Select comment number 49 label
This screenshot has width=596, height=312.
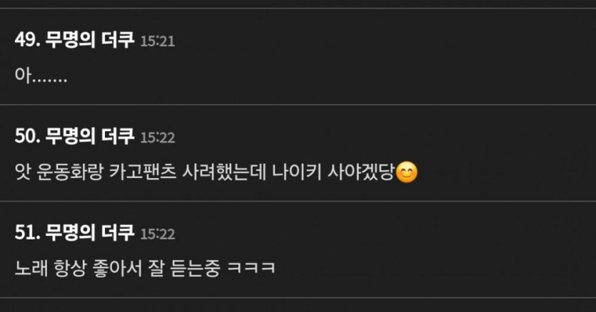27,39
